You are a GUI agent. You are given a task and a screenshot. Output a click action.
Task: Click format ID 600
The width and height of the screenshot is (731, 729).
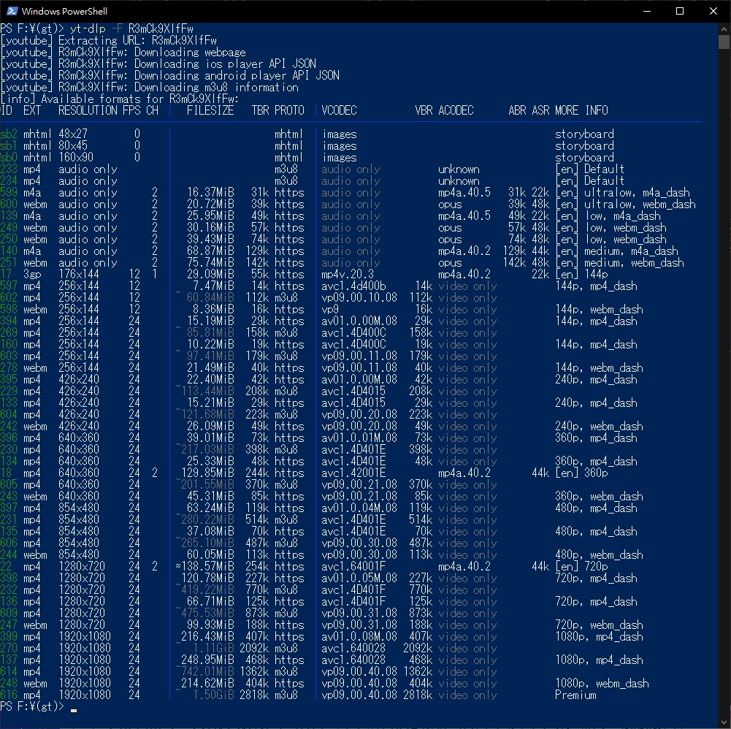tap(9, 204)
